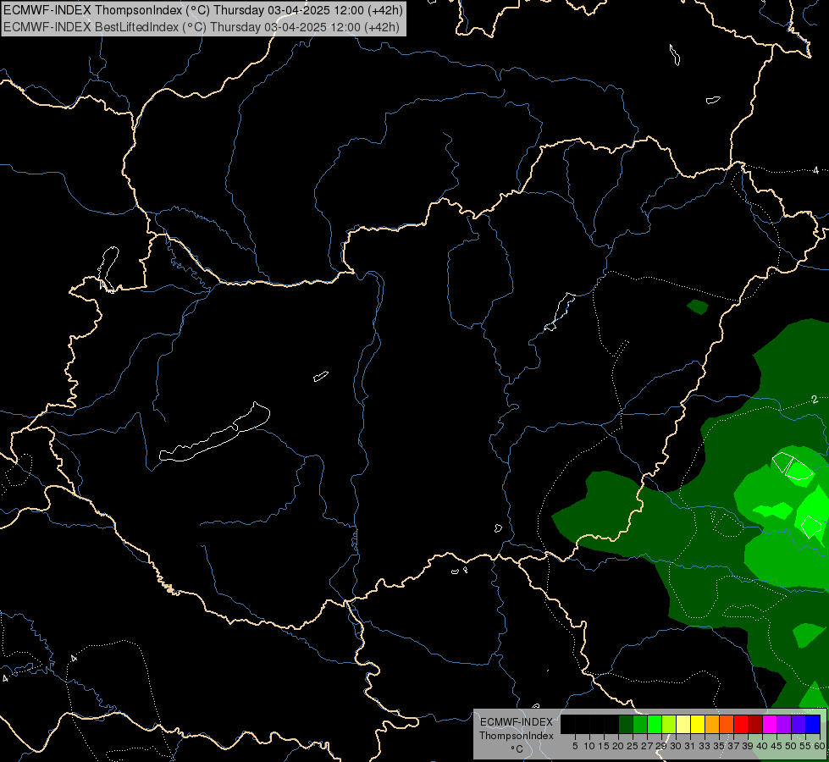Click the legend scale value 20
The image size is (829, 762).
(x=618, y=746)
